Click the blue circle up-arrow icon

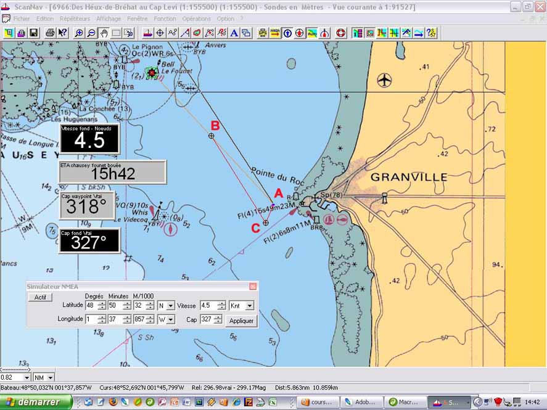[x=287, y=33]
